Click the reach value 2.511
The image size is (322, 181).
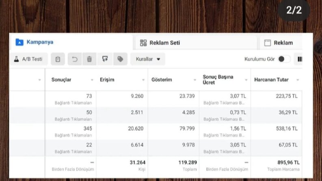point(137,112)
